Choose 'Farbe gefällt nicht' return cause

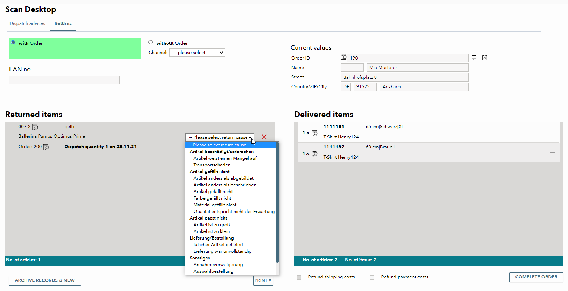pos(213,198)
